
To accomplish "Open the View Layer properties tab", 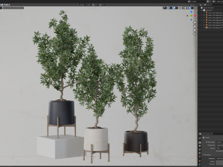I will click(x=200, y=149).
